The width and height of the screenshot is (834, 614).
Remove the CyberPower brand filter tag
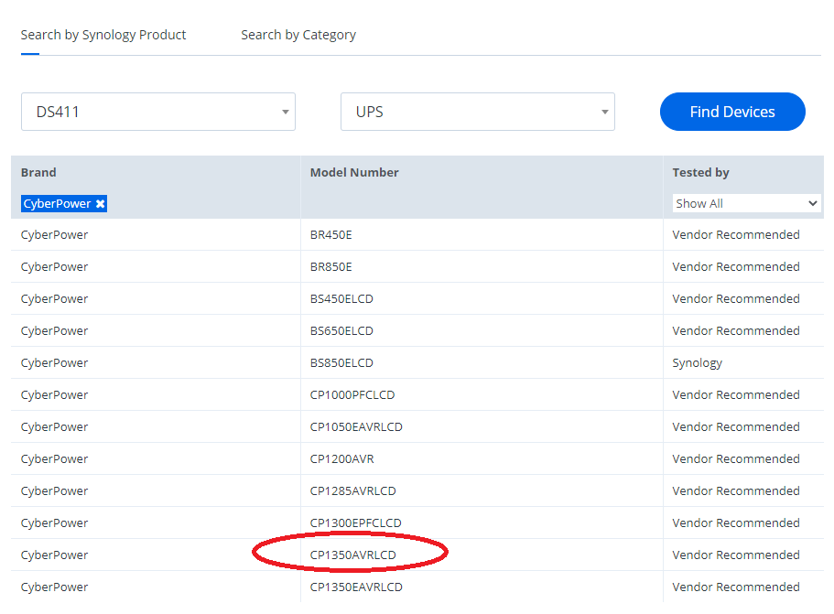coord(100,204)
